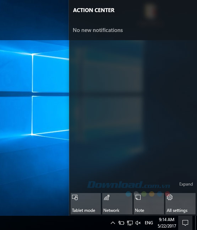Open the power plug battery tray icon
Screen dimensions: 197x230
click(121, 223)
